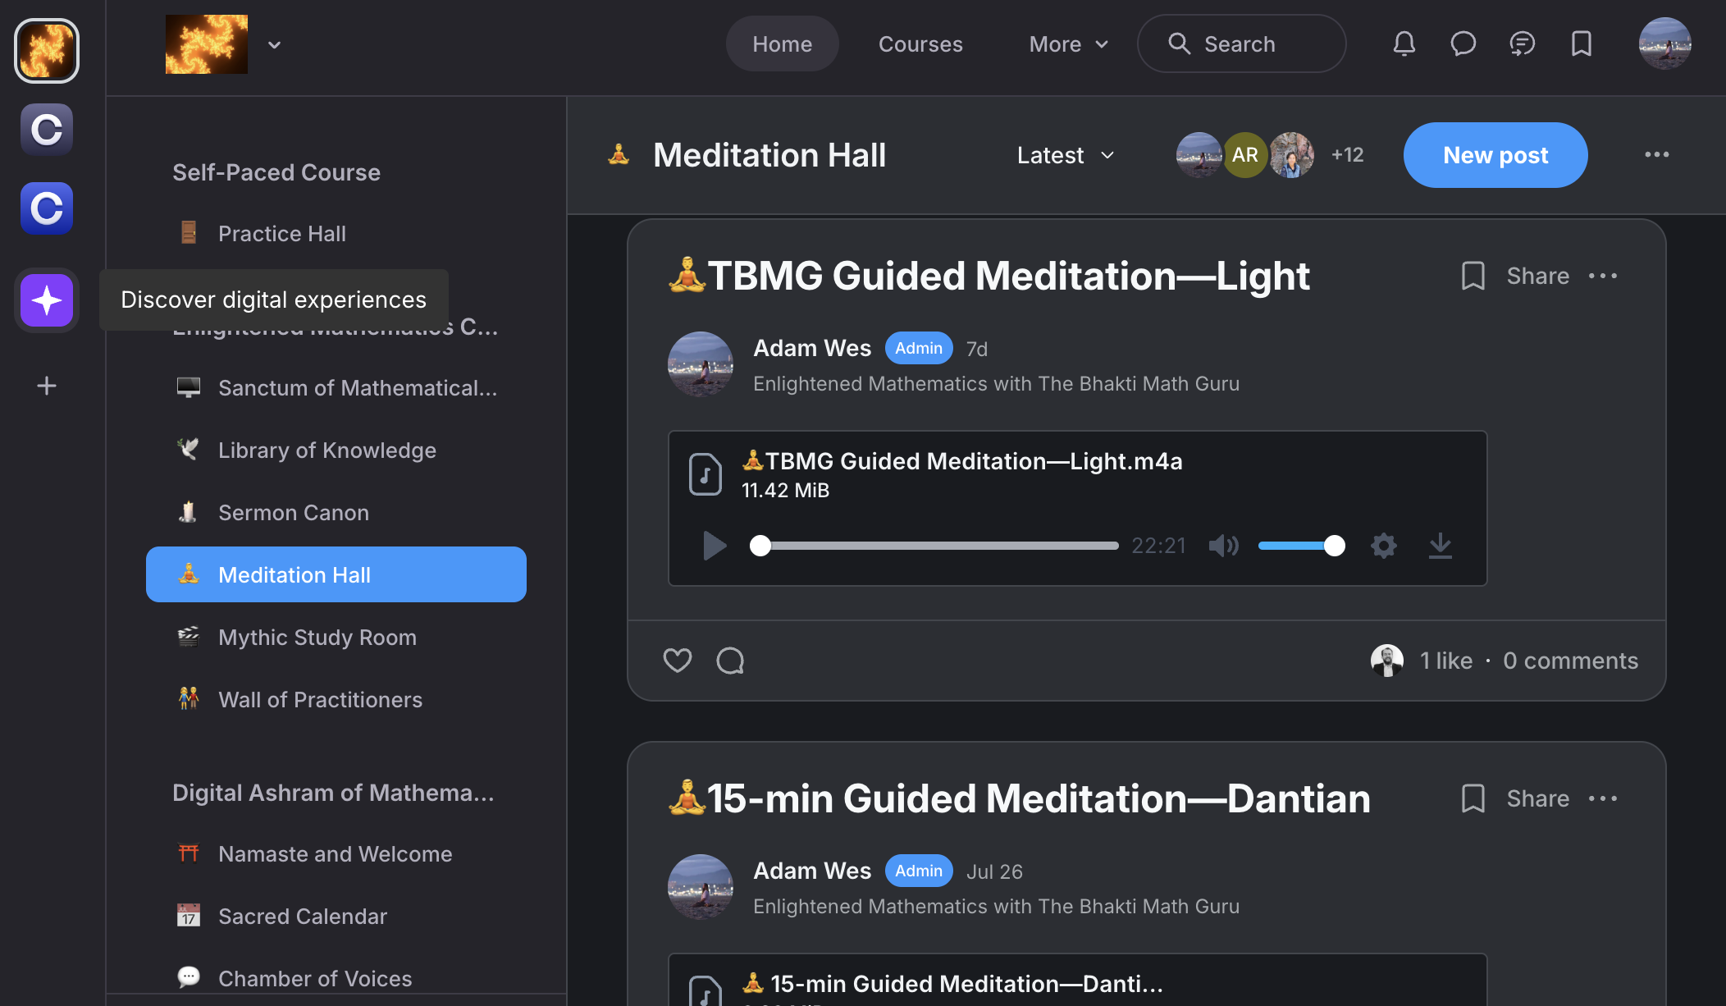This screenshot has width=1726, height=1006.
Task: Adjust the audio volume slider
Action: point(1300,545)
